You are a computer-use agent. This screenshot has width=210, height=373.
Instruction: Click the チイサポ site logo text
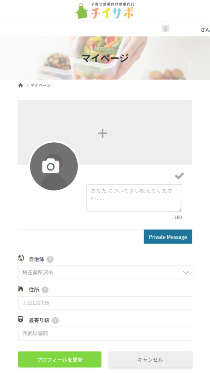tap(112, 13)
